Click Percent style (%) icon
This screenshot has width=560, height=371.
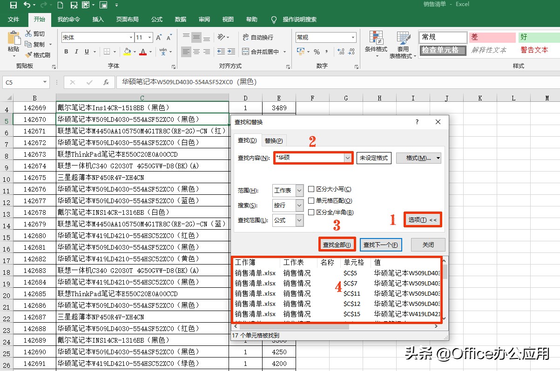point(317,52)
